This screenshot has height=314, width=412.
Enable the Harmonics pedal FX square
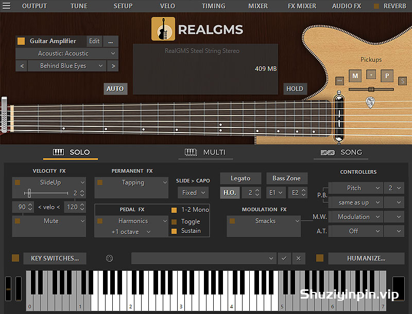coord(100,221)
